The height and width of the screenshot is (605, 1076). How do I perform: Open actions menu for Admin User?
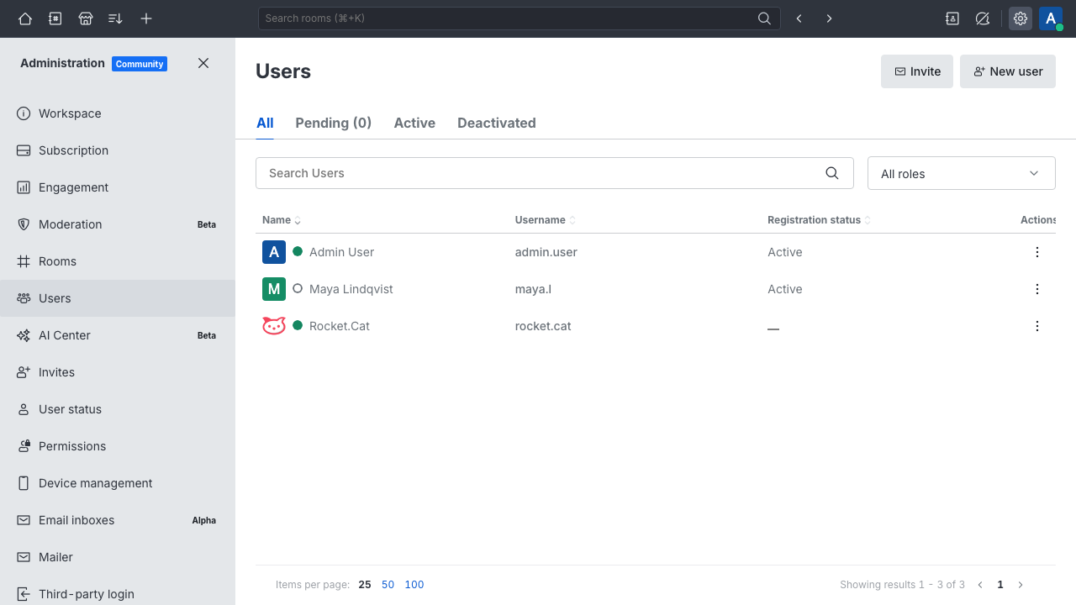1037,252
